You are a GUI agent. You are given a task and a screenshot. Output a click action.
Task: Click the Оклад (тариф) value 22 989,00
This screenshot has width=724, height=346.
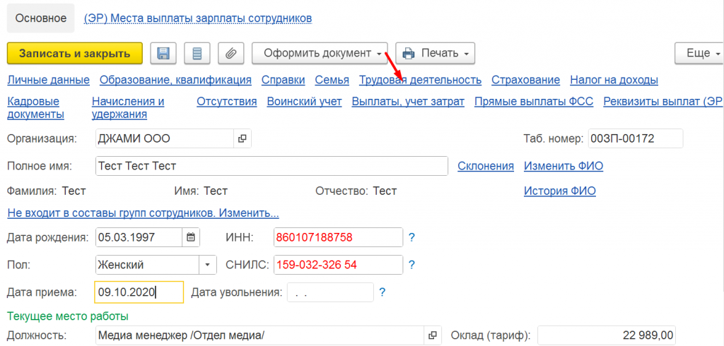pos(607,335)
